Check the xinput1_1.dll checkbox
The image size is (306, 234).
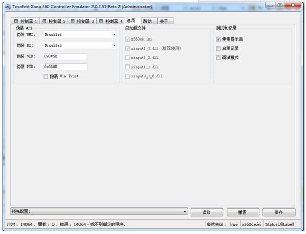pos(127,67)
